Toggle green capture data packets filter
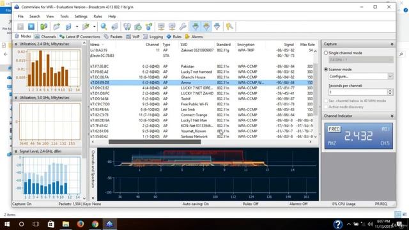 [x=196, y=26]
